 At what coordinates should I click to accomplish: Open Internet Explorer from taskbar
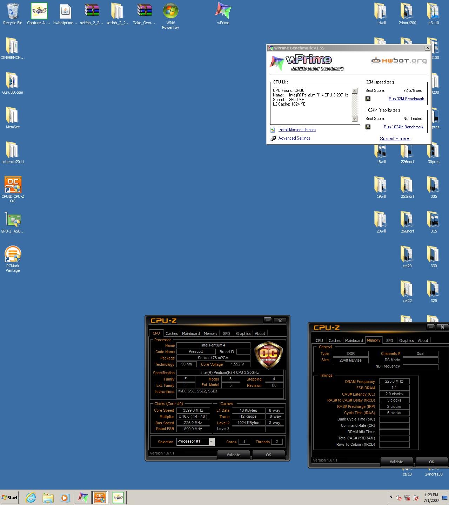31,497
